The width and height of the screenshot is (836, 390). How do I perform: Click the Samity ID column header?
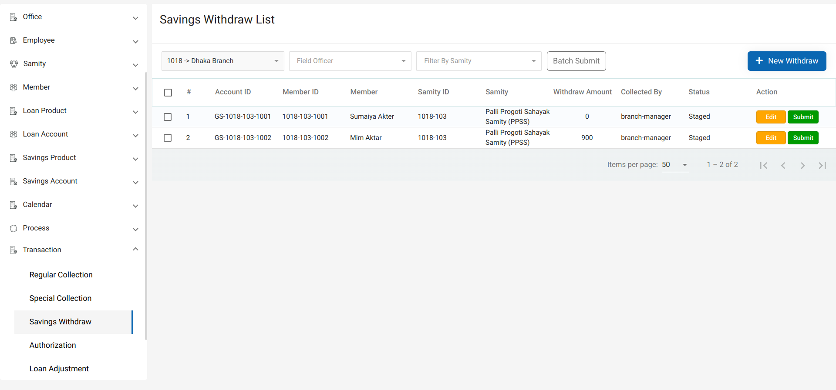(433, 92)
